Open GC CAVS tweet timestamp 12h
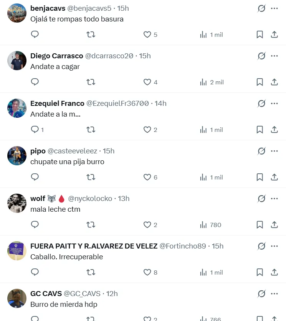Image resolution: width=286 pixels, height=321 pixels. pos(112,294)
